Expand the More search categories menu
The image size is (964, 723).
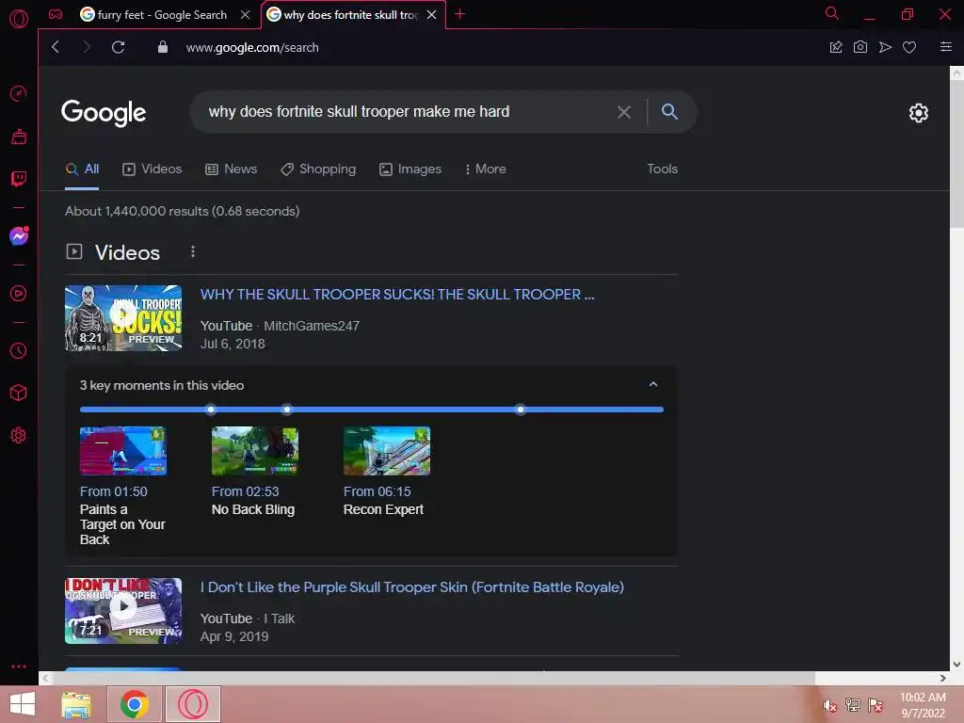485,169
